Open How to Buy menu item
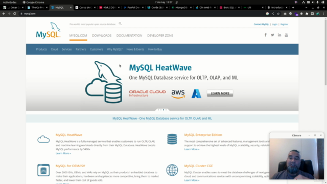327x184 pixels. pos(155,49)
